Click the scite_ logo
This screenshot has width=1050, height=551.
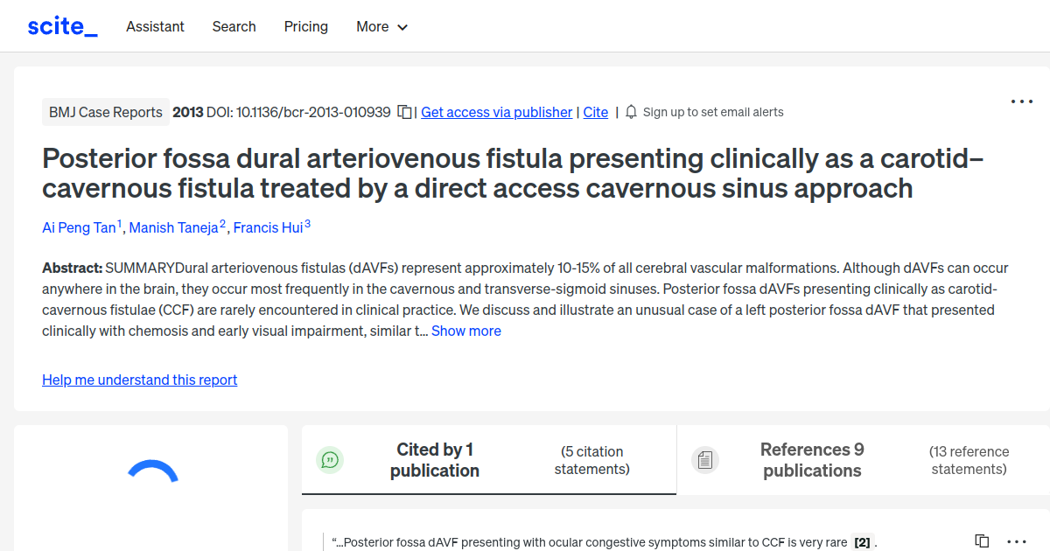(x=61, y=25)
